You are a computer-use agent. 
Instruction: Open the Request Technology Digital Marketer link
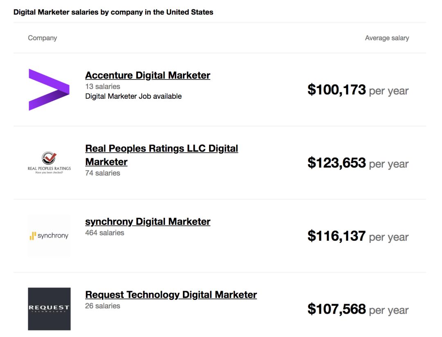coord(171,295)
